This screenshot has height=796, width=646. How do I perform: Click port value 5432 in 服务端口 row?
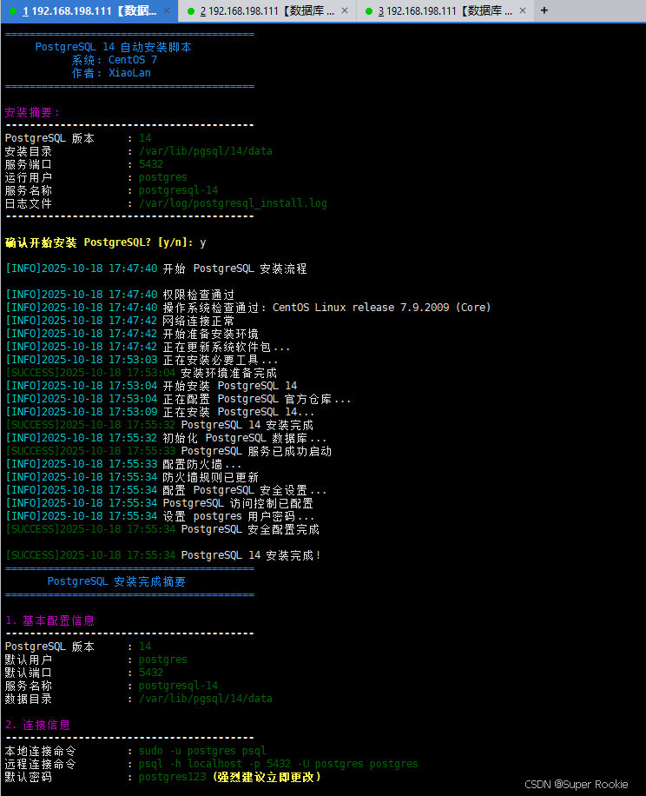click(x=151, y=164)
